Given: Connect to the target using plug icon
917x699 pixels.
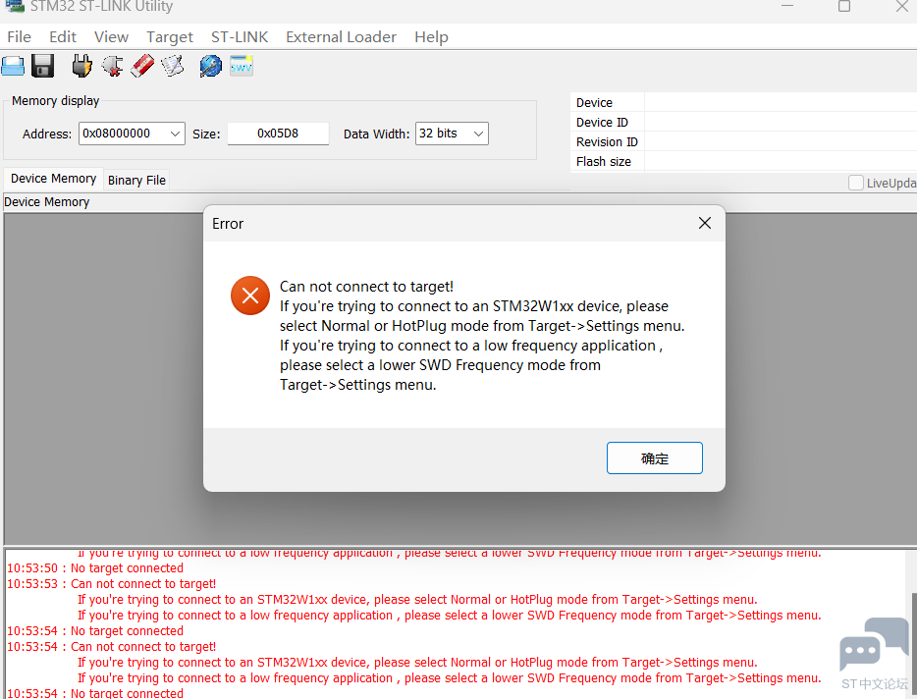Looking at the screenshot, I should point(81,66).
